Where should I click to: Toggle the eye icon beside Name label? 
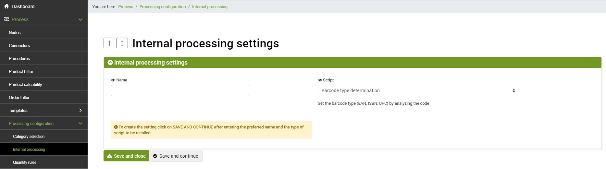point(113,80)
